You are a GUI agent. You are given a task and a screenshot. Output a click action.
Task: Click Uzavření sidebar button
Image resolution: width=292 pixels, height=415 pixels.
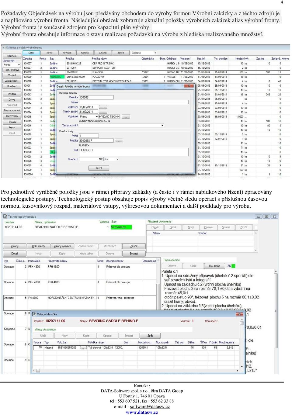[x=12, y=86]
